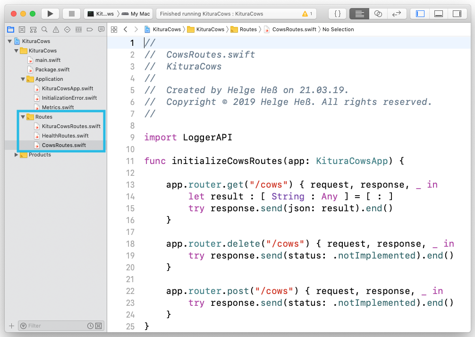Show the Issue navigator
The image size is (475, 337).
(x=56, y=29)
